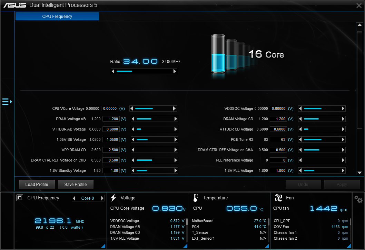This screenshot has width=365, height=250.
Task: Click the DRAM Voltage AB input field
Action: 111,119
